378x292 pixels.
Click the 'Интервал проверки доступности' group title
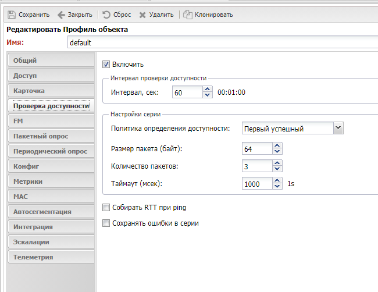158,78
